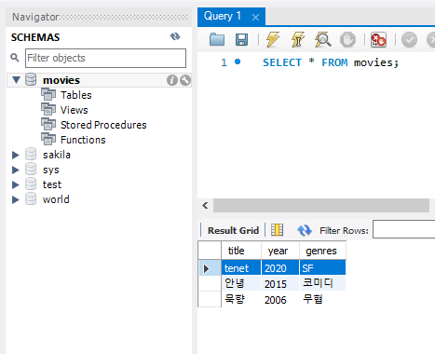Image resolution: width=435 pixels, height=354 pixels.
Task: Select the 코미디 genres cell
Action: [322, 283]
